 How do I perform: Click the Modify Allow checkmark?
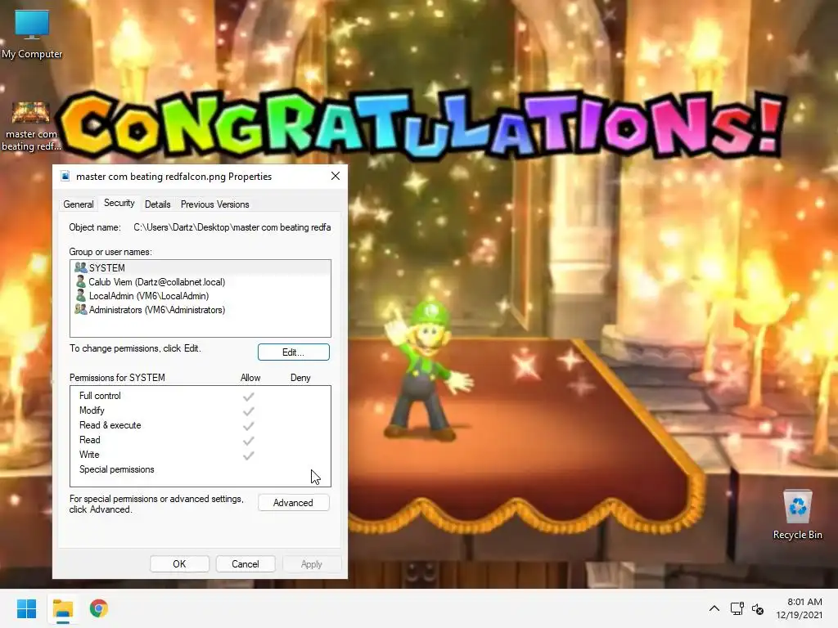click(249, 411)
